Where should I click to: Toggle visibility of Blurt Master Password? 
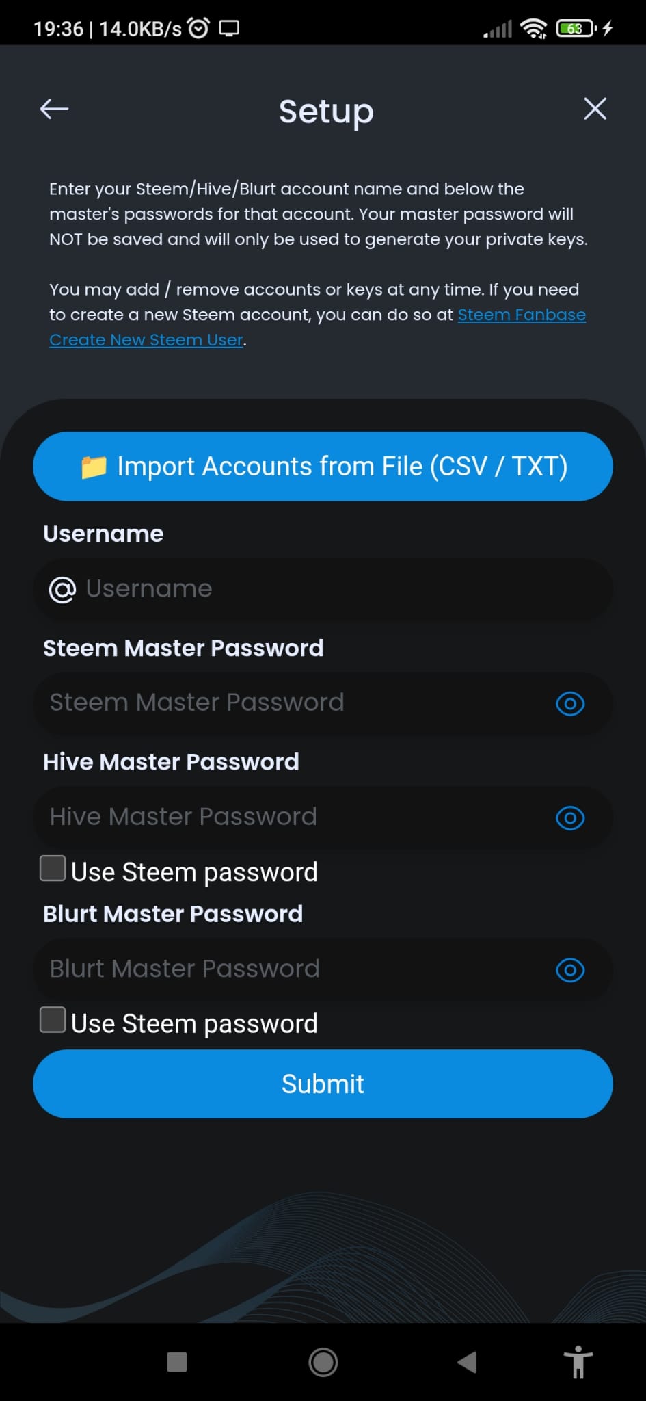coord(570,969)
